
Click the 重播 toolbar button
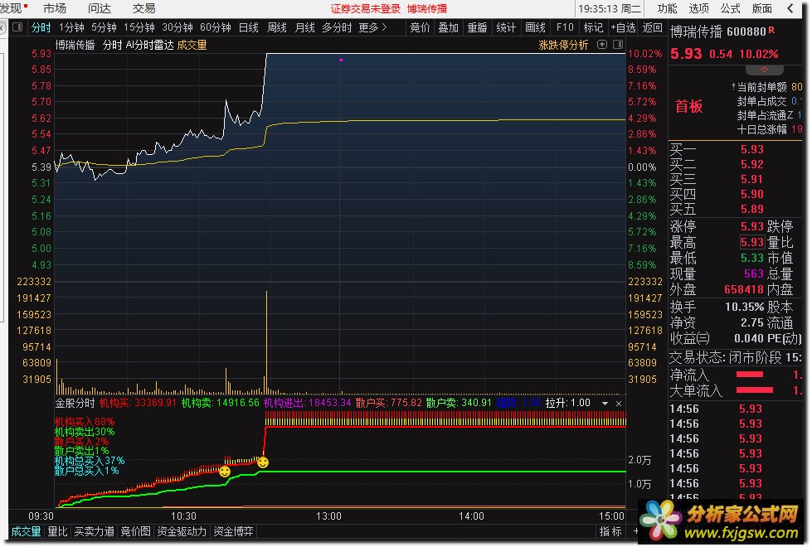pos(477,27)
